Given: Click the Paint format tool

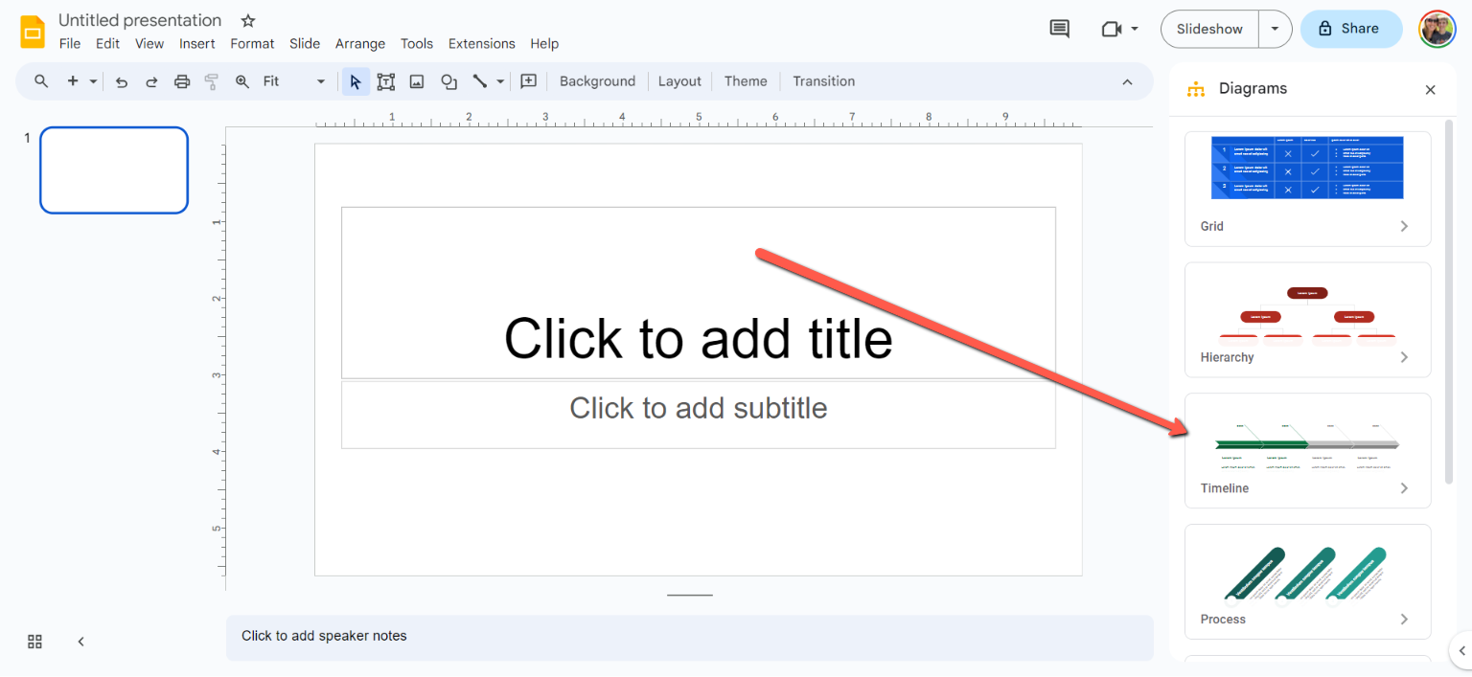Looking at the screenshot, I should point(210,81).
